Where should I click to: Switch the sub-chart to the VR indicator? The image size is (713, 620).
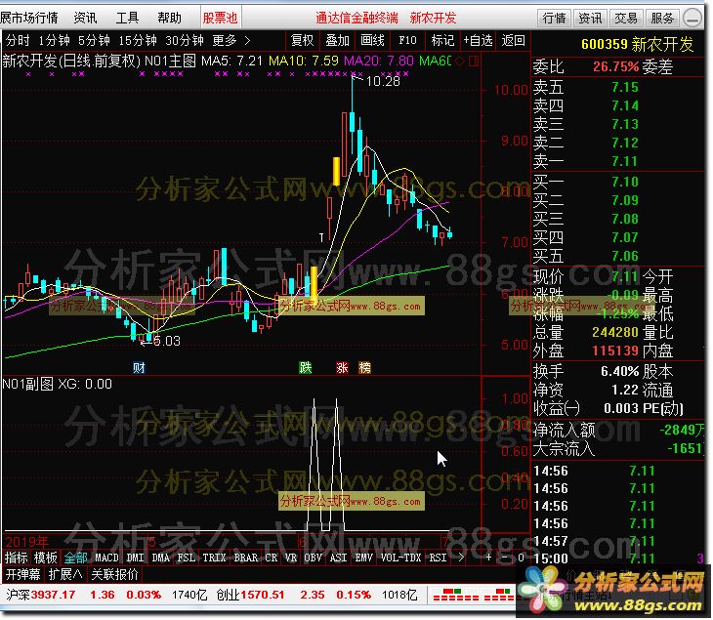[291, 557]
